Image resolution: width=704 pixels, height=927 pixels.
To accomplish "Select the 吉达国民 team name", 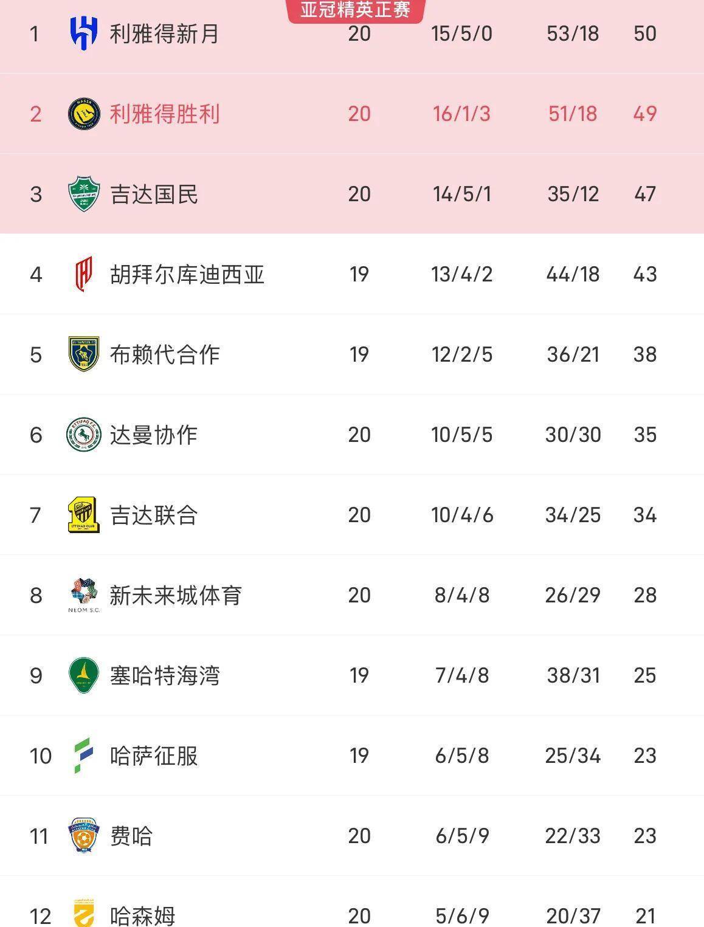I will point(154,194).
